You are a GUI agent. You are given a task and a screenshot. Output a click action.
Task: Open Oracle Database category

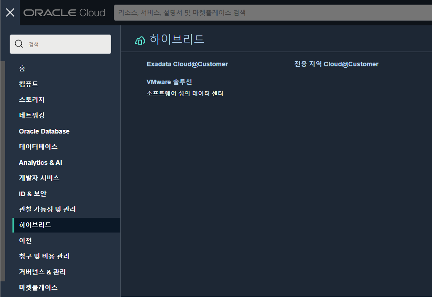pos(44,131)
